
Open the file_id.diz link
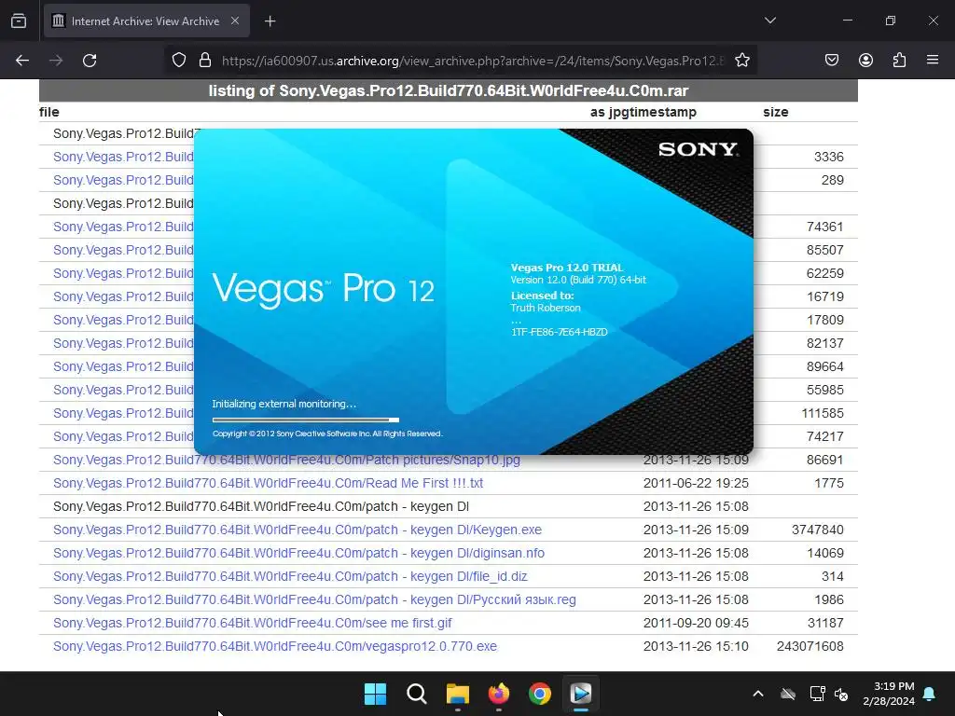[x=290, y=576]
